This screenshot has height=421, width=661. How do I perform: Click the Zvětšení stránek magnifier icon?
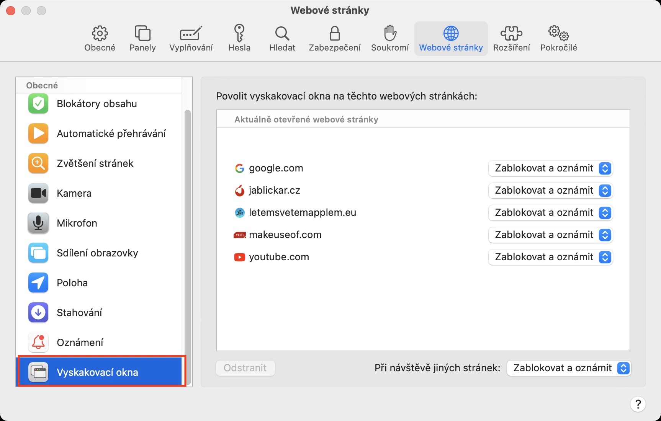pyautogui.click(x=38, y=163)
